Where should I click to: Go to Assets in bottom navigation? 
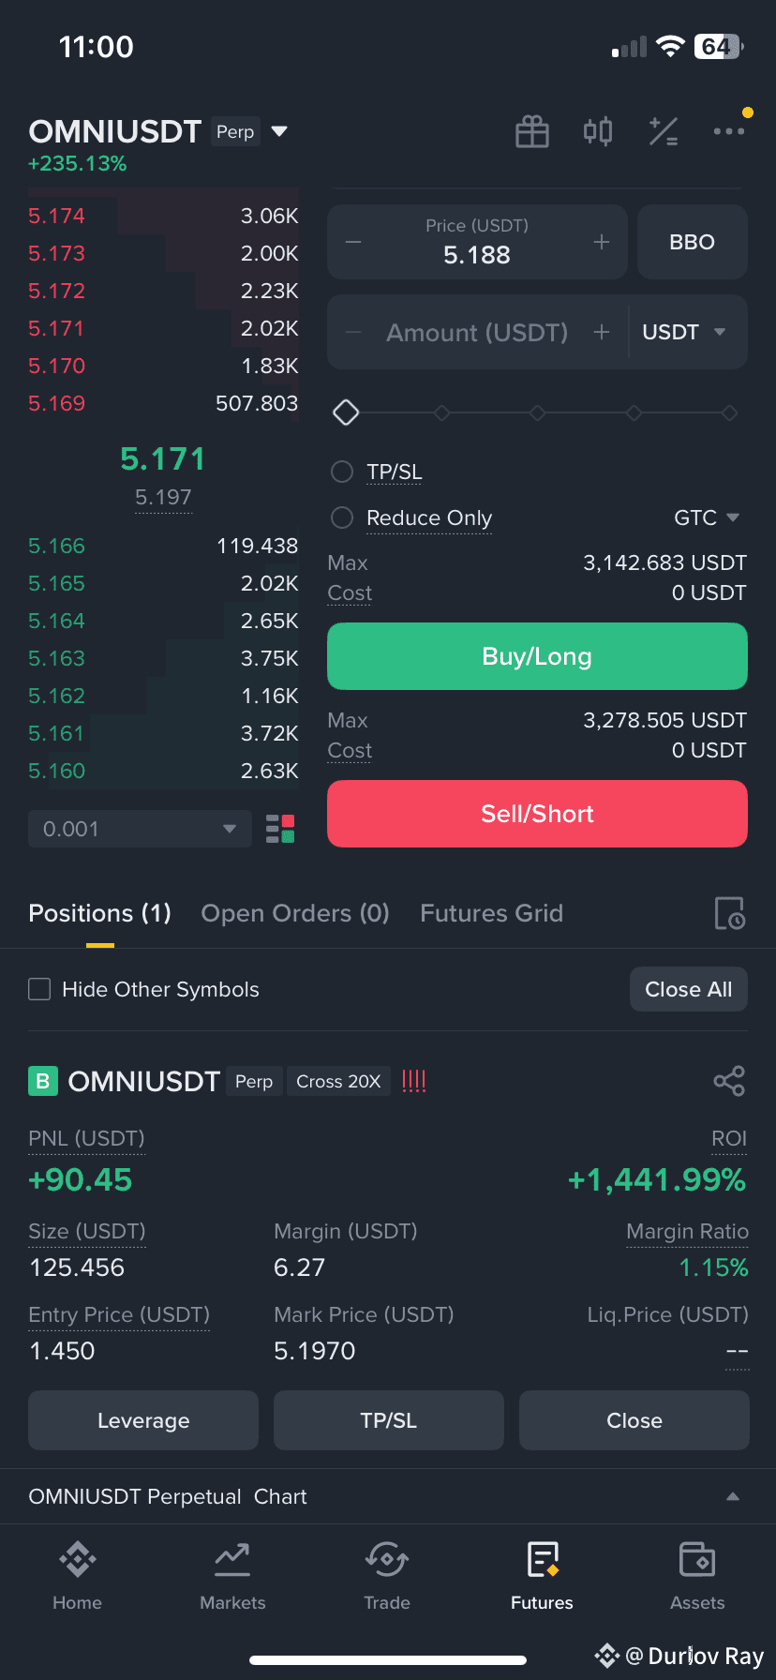697,1576
